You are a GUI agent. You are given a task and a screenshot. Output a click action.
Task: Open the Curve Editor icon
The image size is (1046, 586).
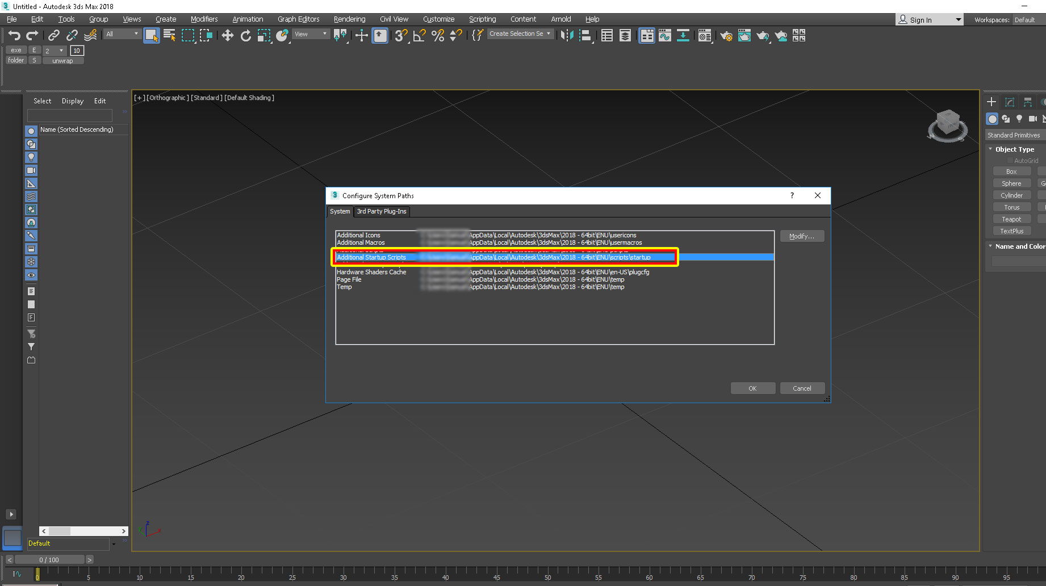tap(664, 36)
